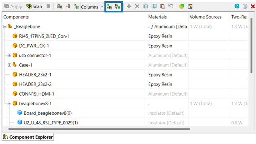This screenshot has height=144, width=256.
Task: Open Help via the question mark icon
Action: tap(237, 6)
